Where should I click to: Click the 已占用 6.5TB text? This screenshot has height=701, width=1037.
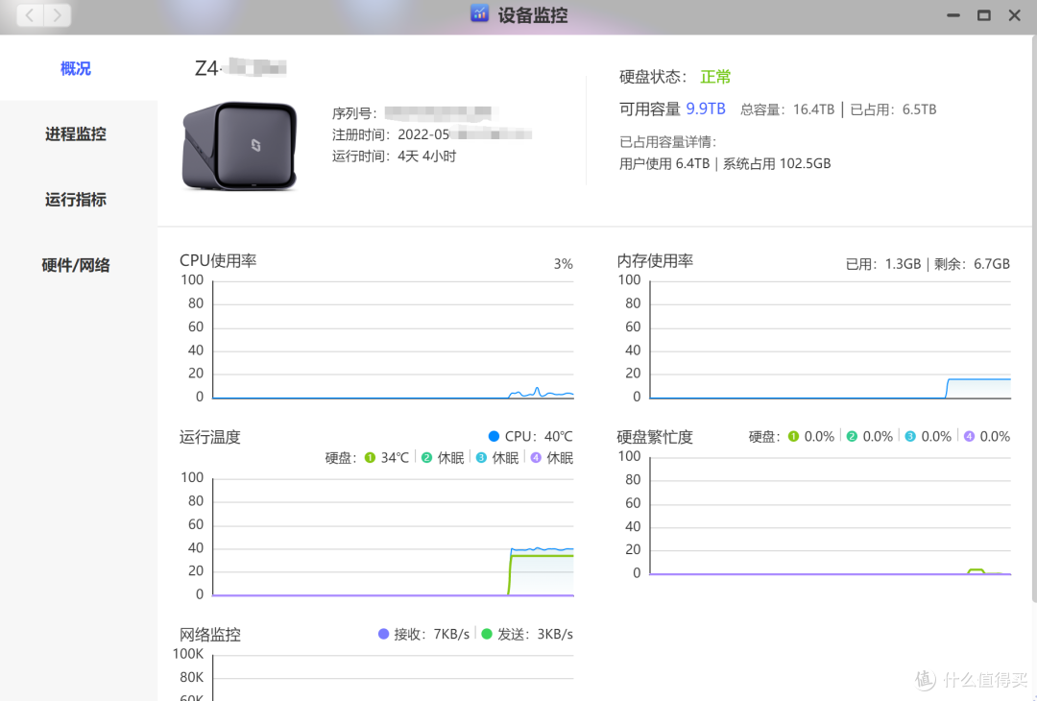[x=894, y=109]
